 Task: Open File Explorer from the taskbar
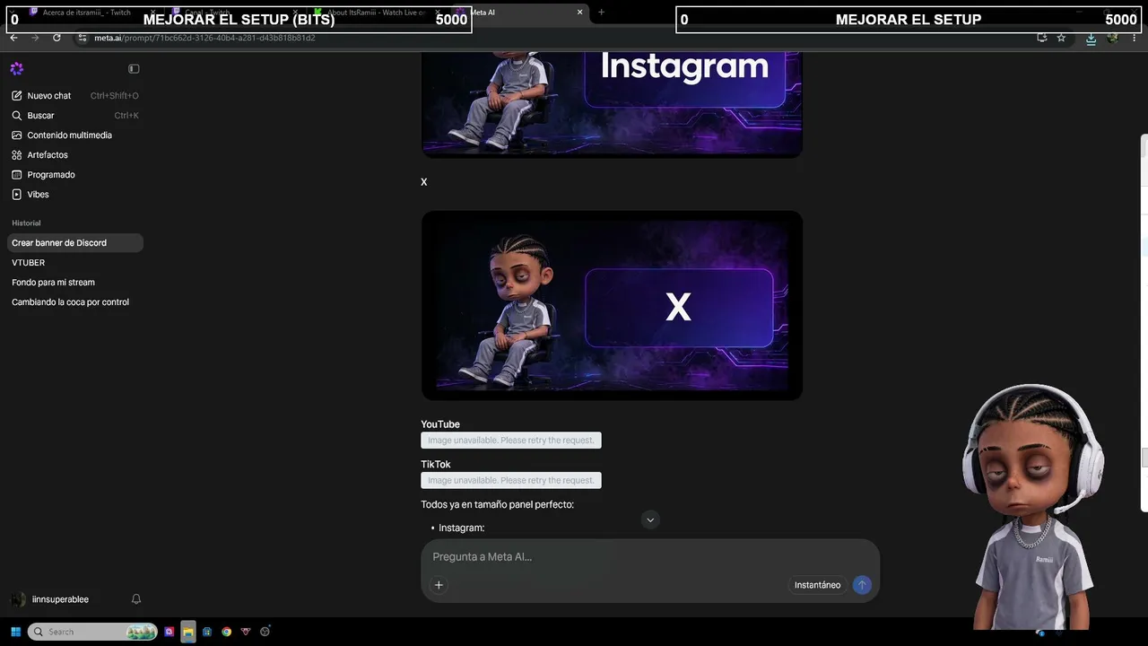click(x=188, y=632)
